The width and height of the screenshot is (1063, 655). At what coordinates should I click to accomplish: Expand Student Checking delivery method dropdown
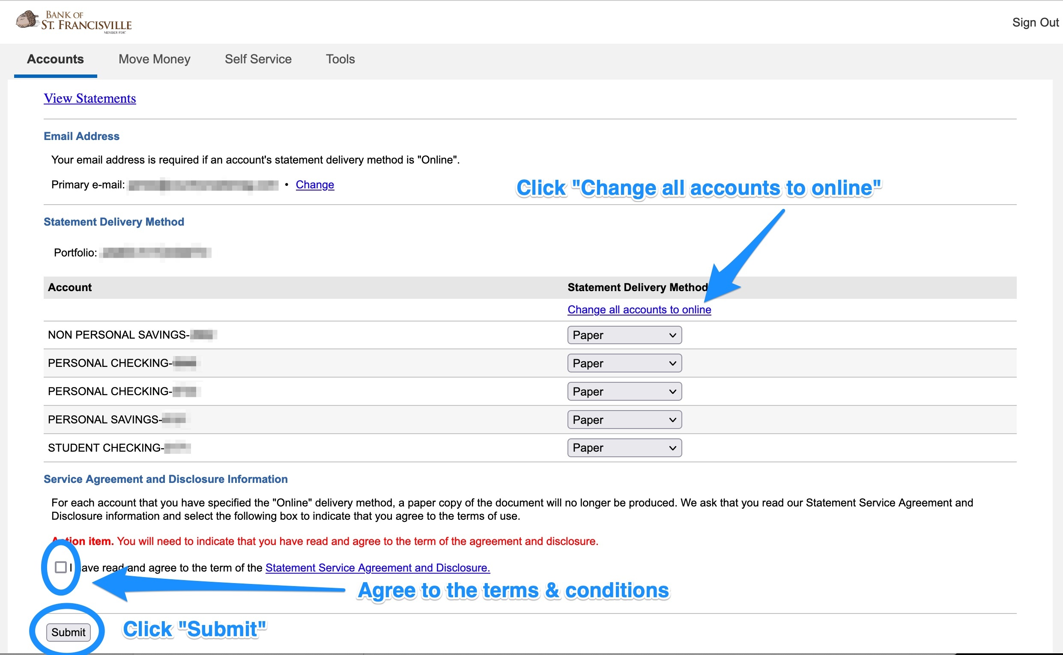624,448
